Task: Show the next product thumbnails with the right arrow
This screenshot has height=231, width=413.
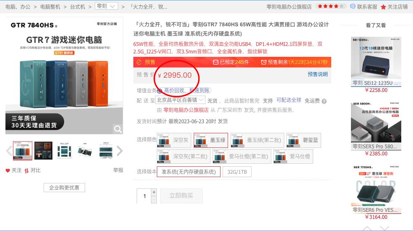Action: point(119,151)
